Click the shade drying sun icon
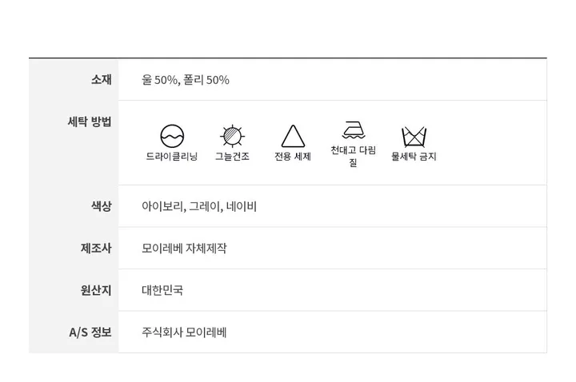This screenshot has height=382, width=576. coord(231,134)
